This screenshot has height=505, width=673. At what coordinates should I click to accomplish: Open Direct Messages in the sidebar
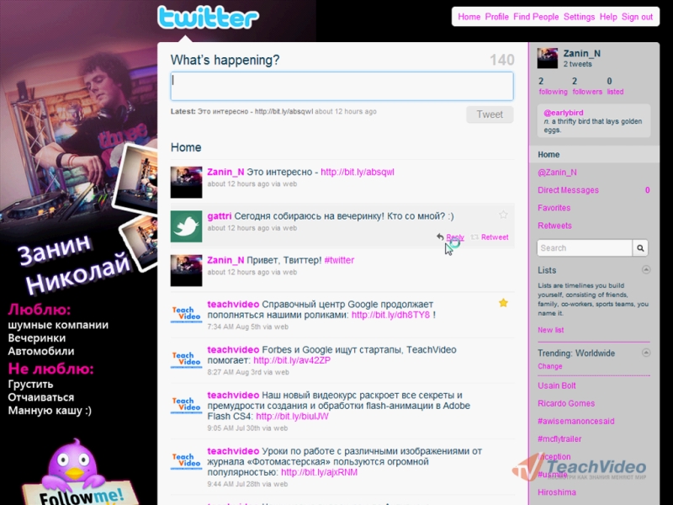[x=568, y=190]
